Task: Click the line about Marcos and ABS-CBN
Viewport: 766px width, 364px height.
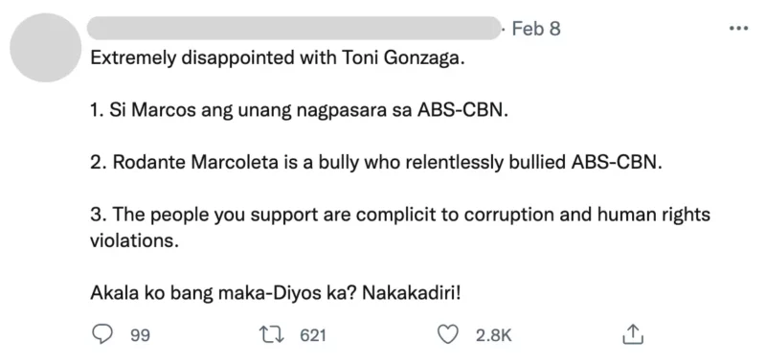Action: click(x=300, y=111)
